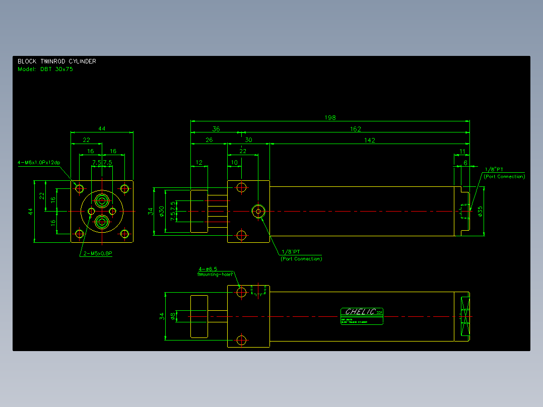This screenshot has width=543, height=407.
Task: Click the BLOCK TWINROD CYLINDER title text
Action: point(57,61)
